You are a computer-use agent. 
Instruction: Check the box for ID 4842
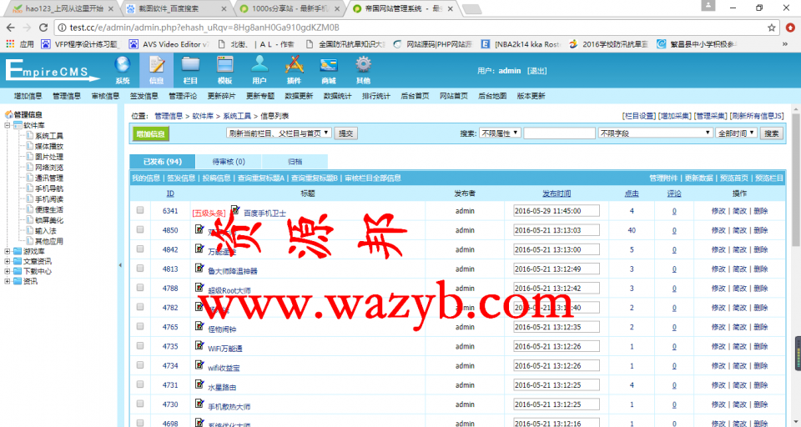140,249
